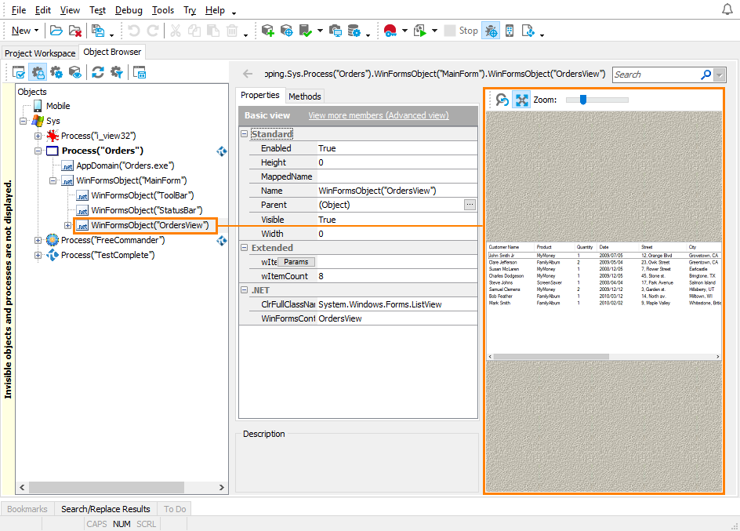The height and width of the screenshot is (531, 740).
Task: Click the Mobile Screen phone icon
Action: pyautogui.click(x=510, y=31)
